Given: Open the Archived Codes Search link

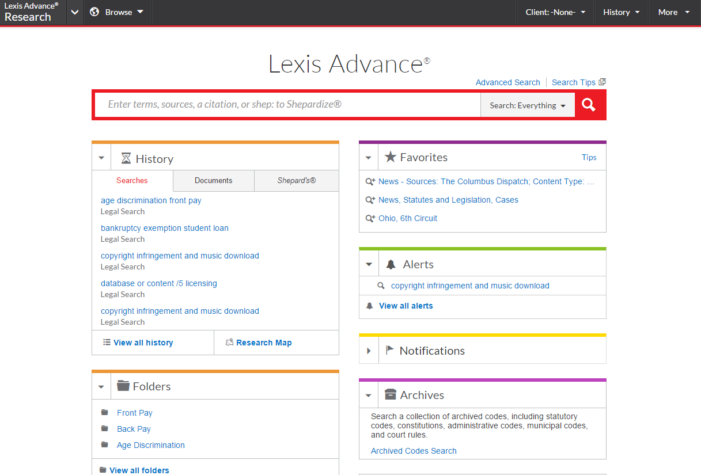Looking at the screenshot, I should [x=414, y=451].
